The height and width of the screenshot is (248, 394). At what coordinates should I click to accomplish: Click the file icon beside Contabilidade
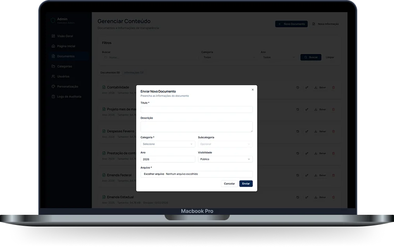tap(104, 87)
